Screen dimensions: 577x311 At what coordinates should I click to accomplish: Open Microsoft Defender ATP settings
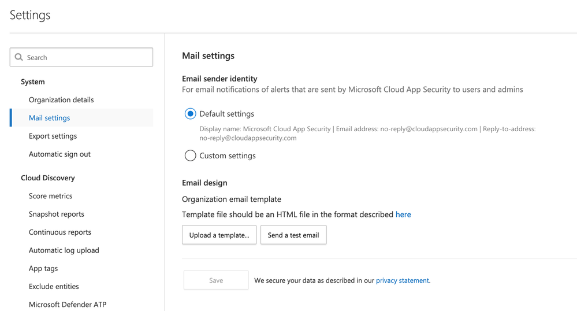click(x=68, y=305)
